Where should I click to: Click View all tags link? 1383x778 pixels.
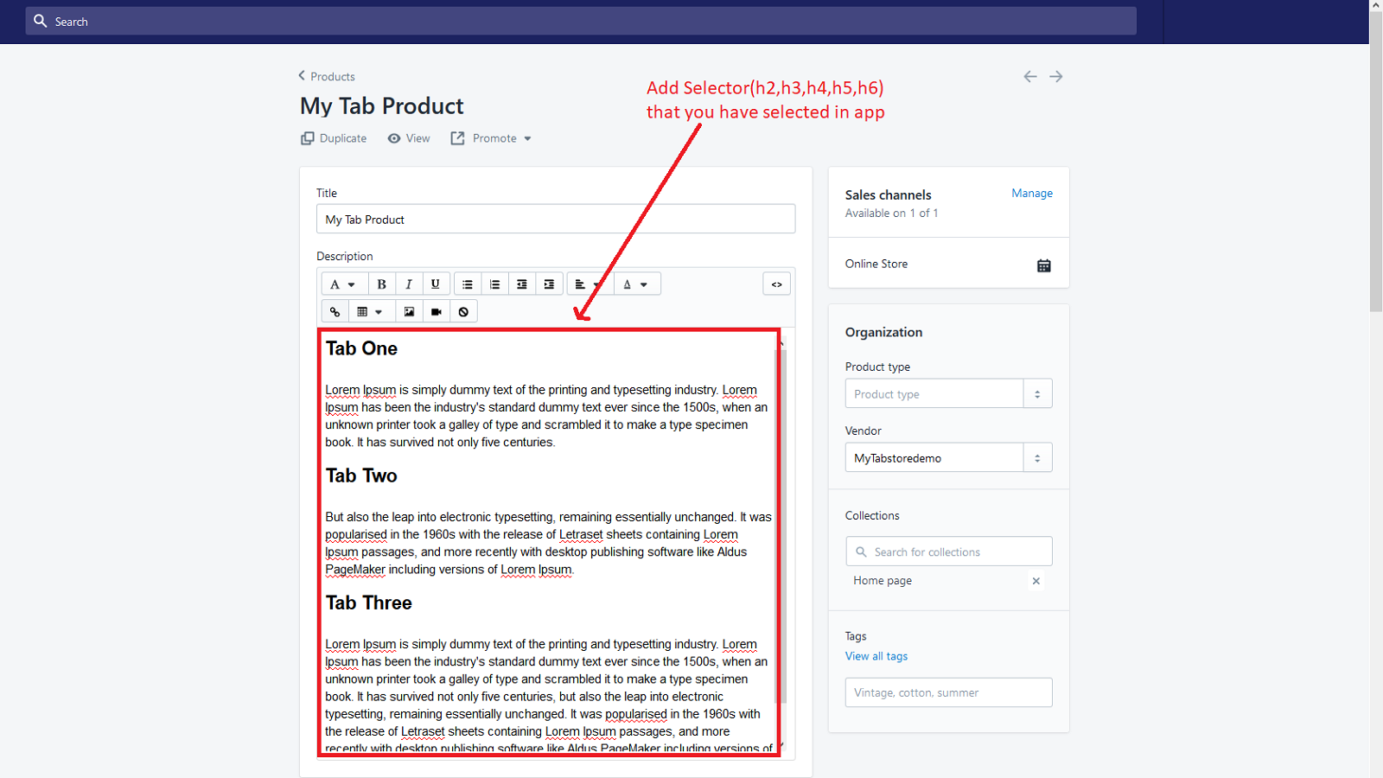[x=876, y=656]
